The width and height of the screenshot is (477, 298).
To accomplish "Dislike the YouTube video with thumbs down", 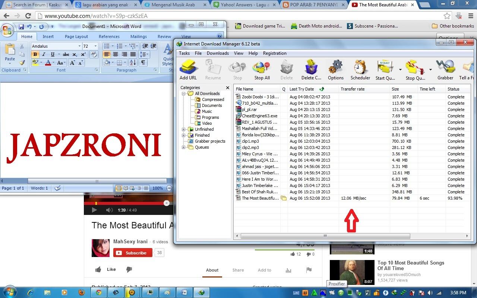I will click(129, 269).
